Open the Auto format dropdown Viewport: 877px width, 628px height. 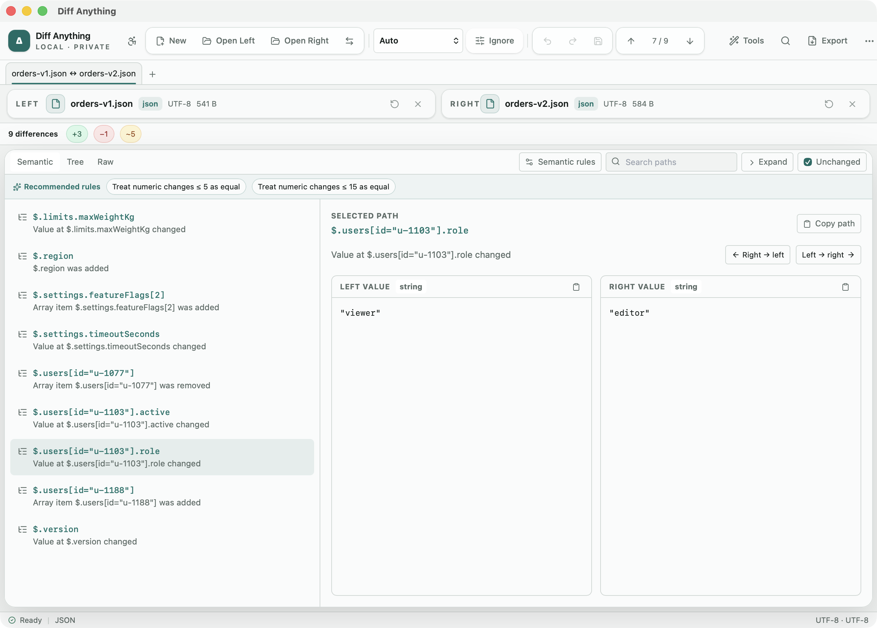418,41
